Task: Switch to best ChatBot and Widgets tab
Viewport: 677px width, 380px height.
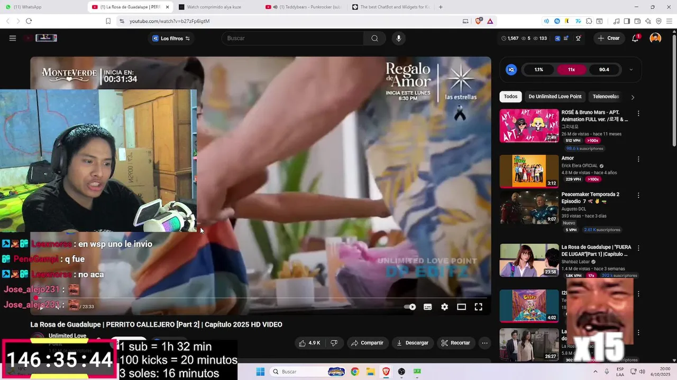Action: pos(391,7)
